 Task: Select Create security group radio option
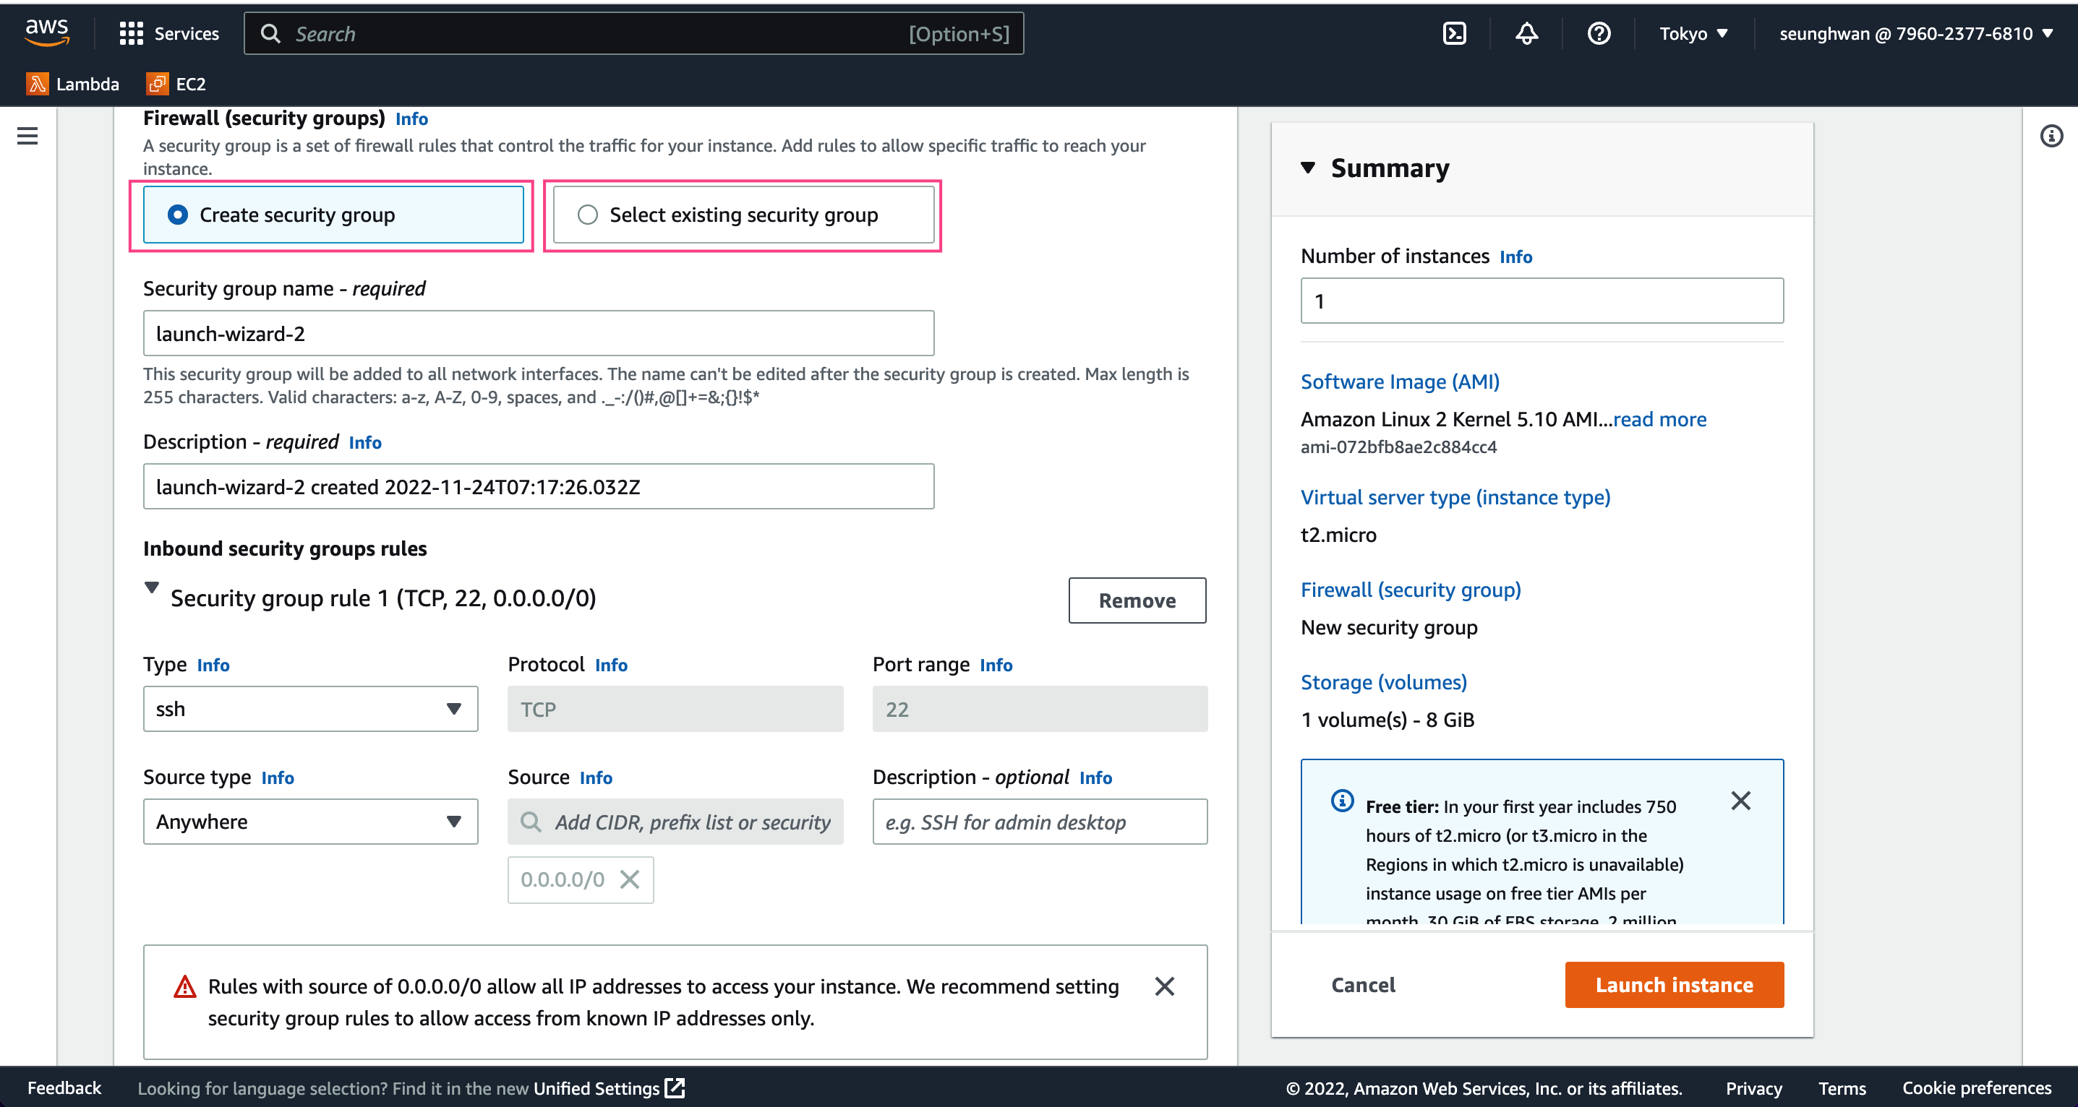(179, 215)
